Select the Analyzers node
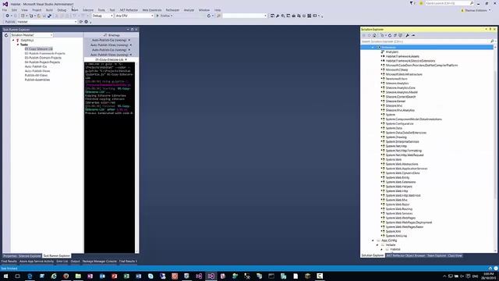Image resolution: width=499 pixels, height=281 pixels. coord(391,52)
